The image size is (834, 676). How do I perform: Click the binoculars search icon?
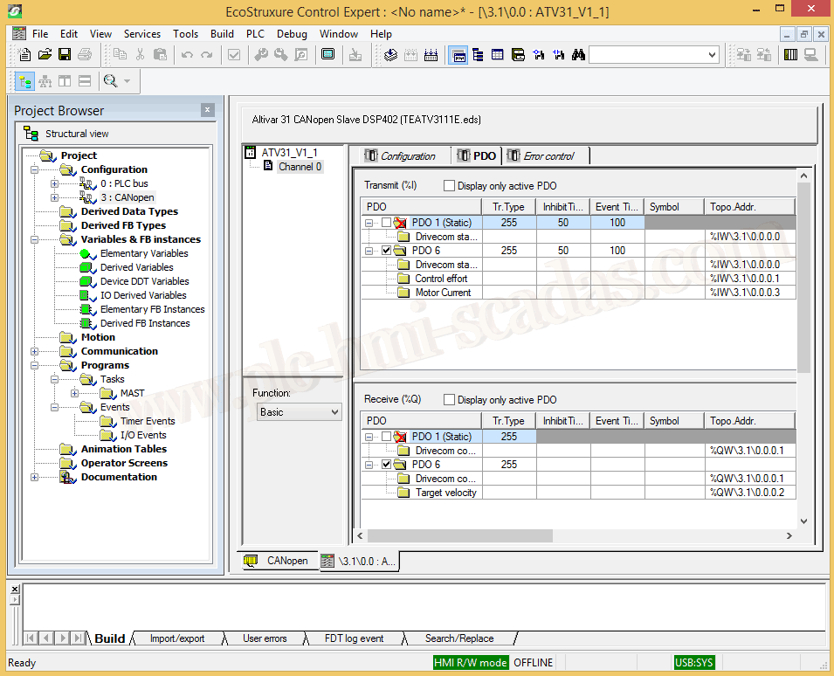click(577, 54)
